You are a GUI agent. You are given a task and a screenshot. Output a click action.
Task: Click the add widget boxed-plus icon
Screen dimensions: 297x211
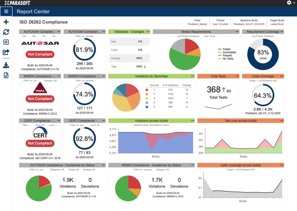(6, 42)
